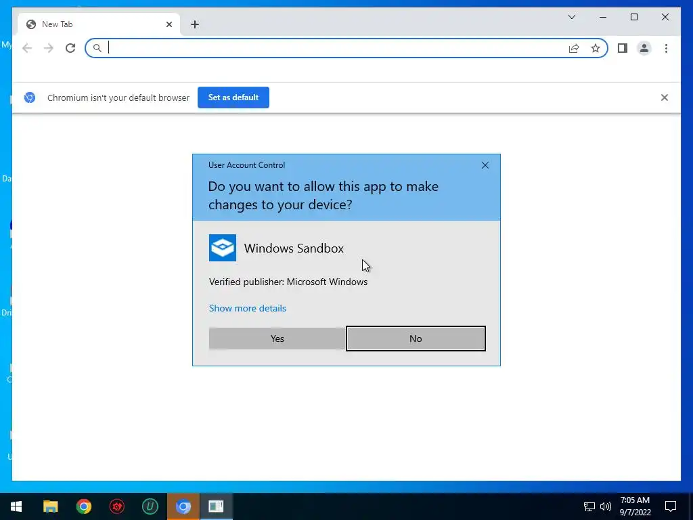Dismiss the default browser notification bar
Image resolution: width=693 pixels, height=520 pixels.
point(665,97)
